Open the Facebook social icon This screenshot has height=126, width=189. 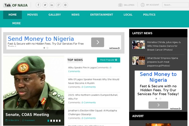coord(38,5)
